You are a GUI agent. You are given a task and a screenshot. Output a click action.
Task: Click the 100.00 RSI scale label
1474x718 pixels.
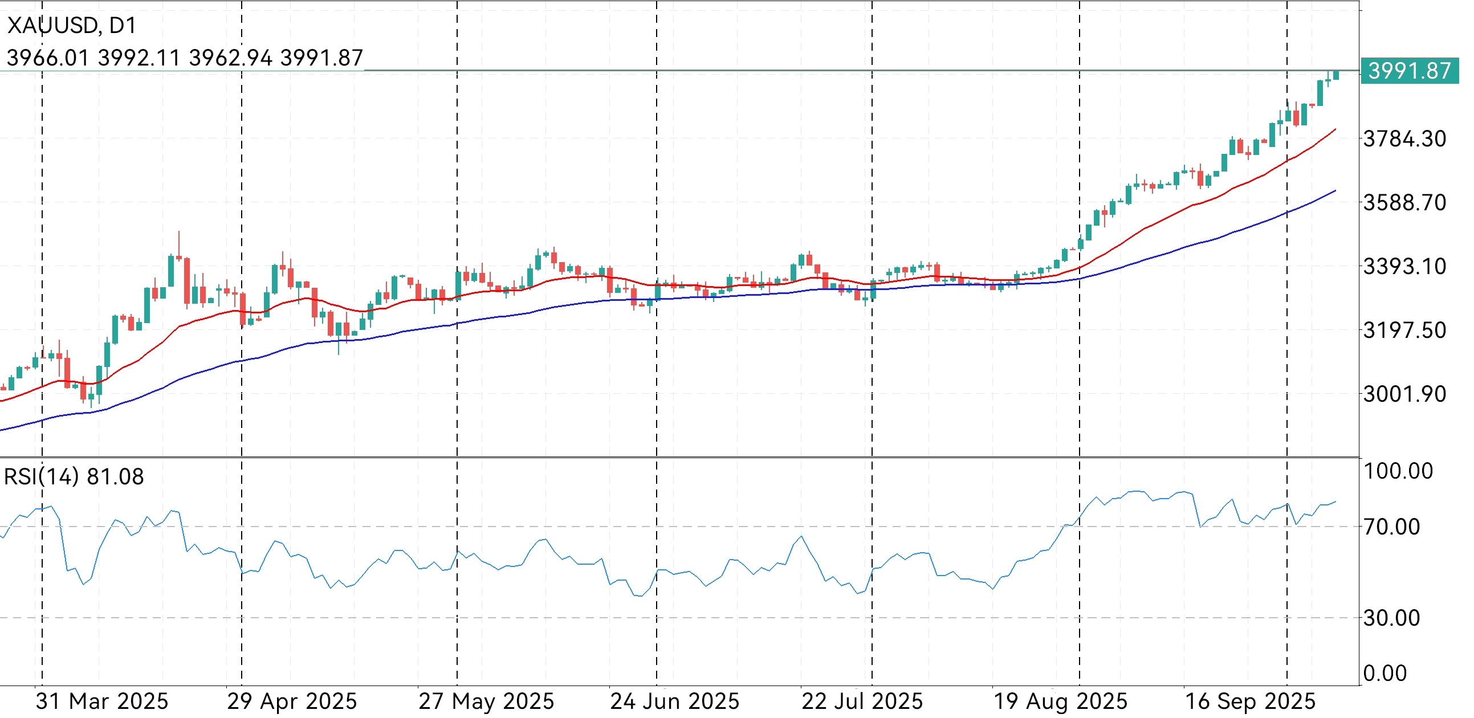pyautogui.click(x=1398, y=471)
